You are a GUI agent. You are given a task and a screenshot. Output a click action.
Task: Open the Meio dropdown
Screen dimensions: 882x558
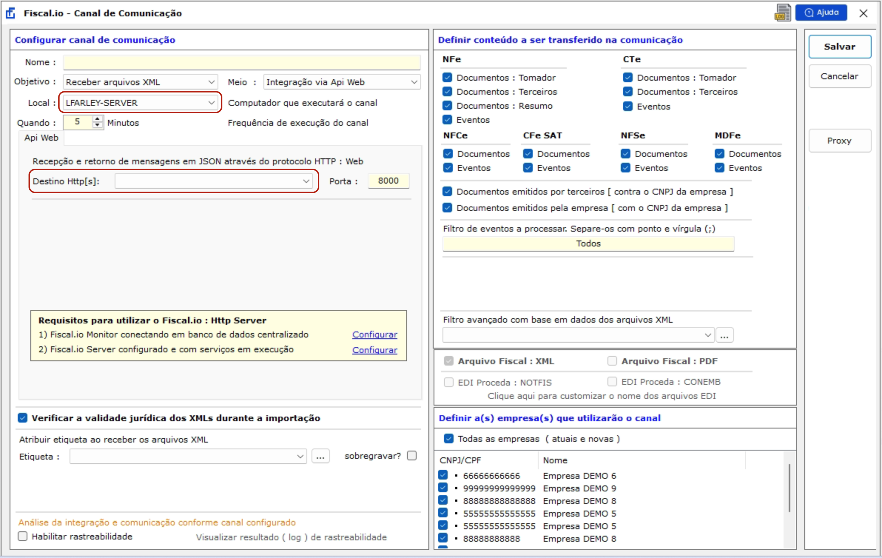342,82
